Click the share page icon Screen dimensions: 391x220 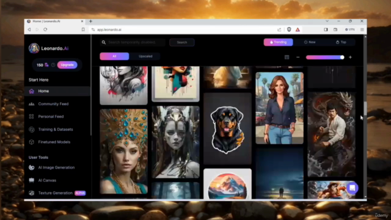[279, 30]
